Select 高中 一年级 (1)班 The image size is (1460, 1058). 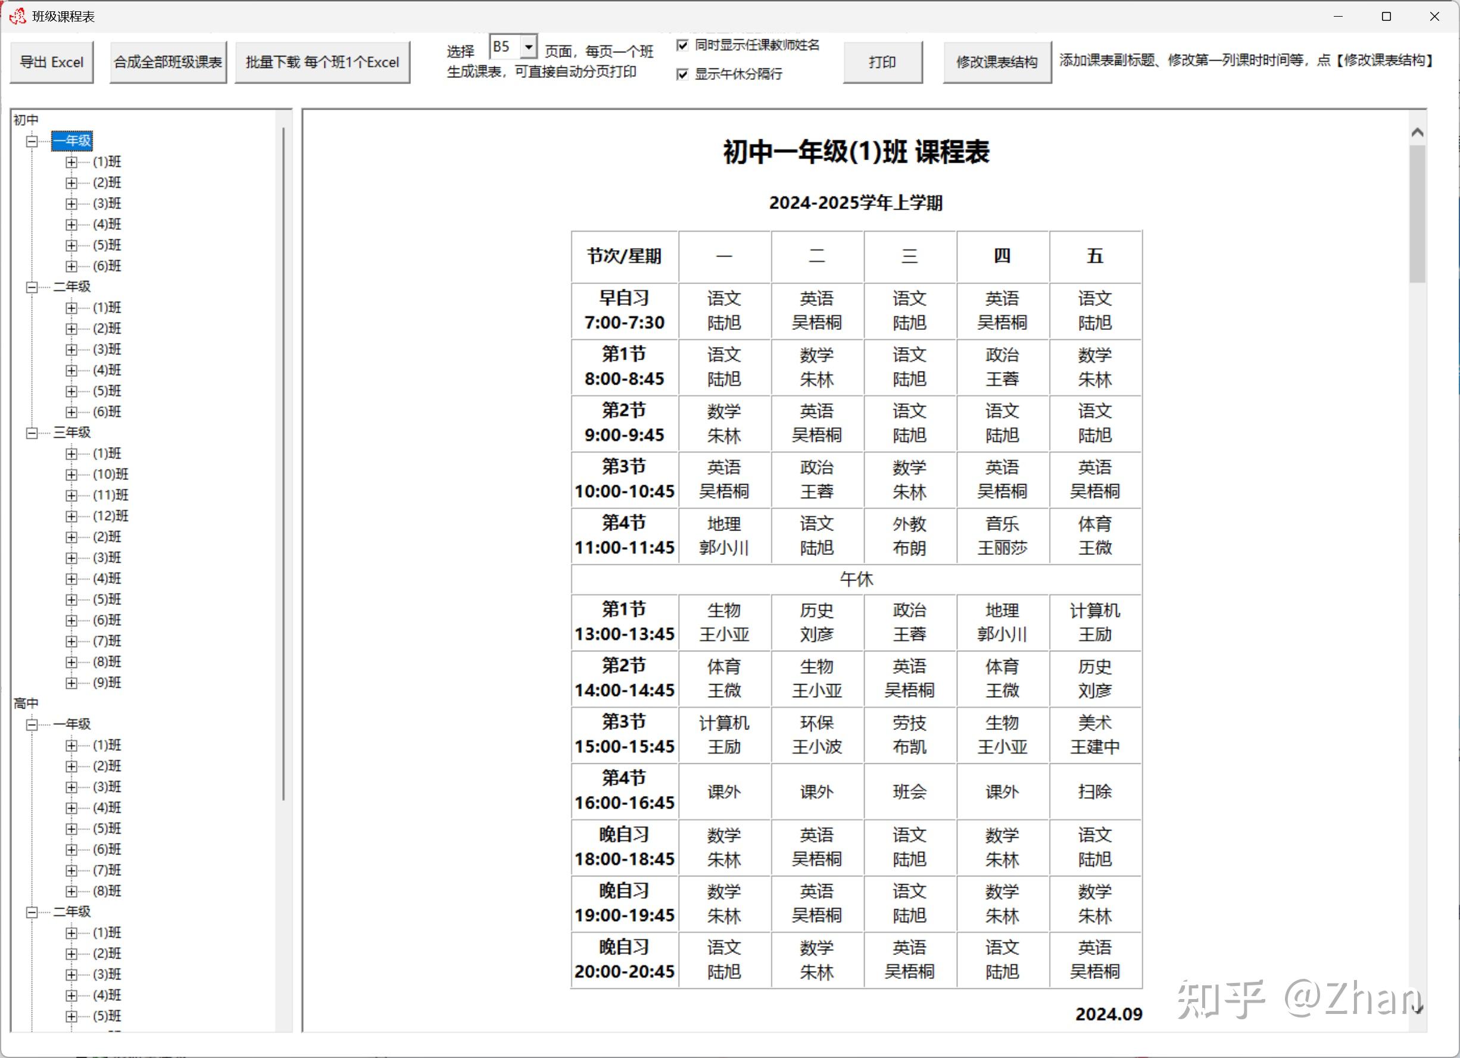coord(107,745)
